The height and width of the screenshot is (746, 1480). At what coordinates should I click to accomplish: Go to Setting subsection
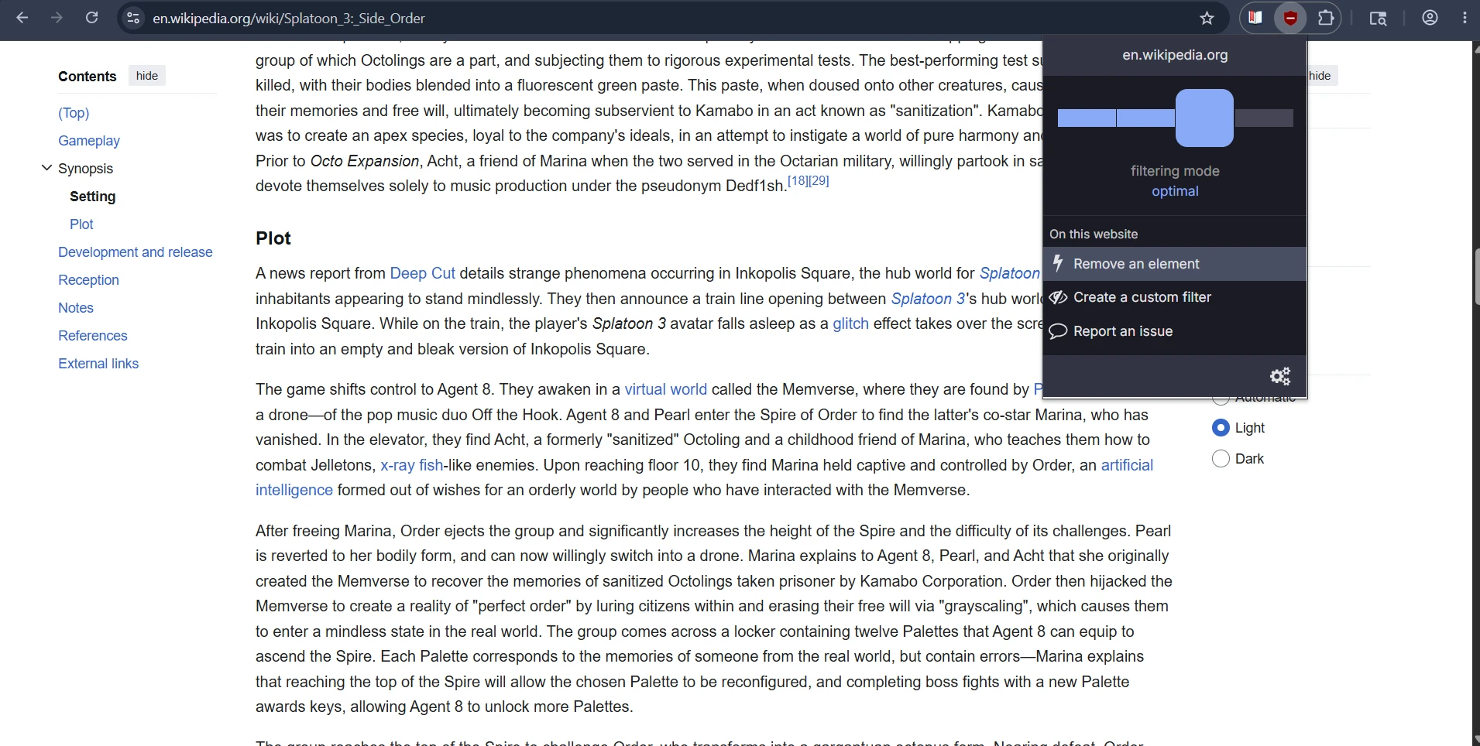tap(92, 197)
